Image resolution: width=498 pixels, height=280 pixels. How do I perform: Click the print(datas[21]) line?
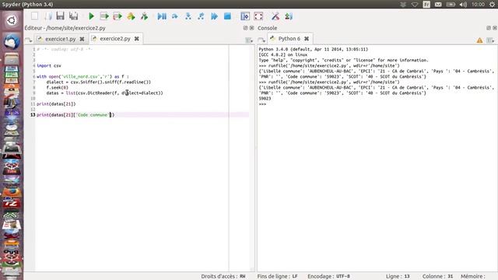pyautogui.click(x=56, y=103)
